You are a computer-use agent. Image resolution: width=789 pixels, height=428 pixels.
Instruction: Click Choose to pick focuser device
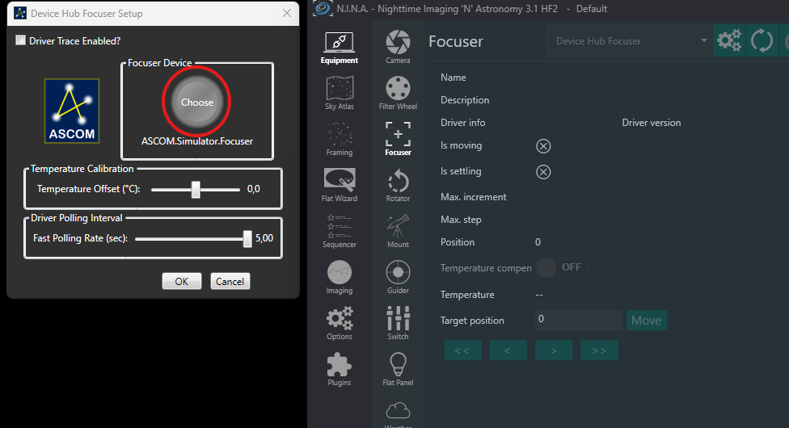[x=196, y=102]
